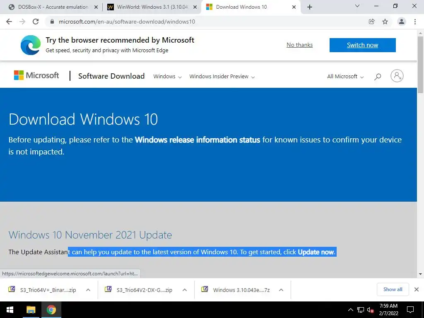Click the Switch now button
Image resolution: width=424 pixels, height=318 pixels.
click(x=363, y=45)
